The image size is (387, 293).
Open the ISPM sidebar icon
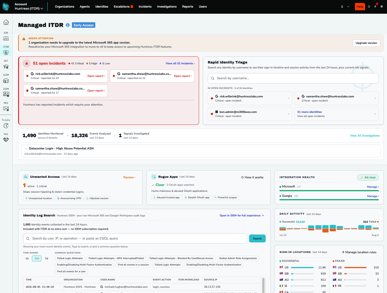click(x=6, y=94)
